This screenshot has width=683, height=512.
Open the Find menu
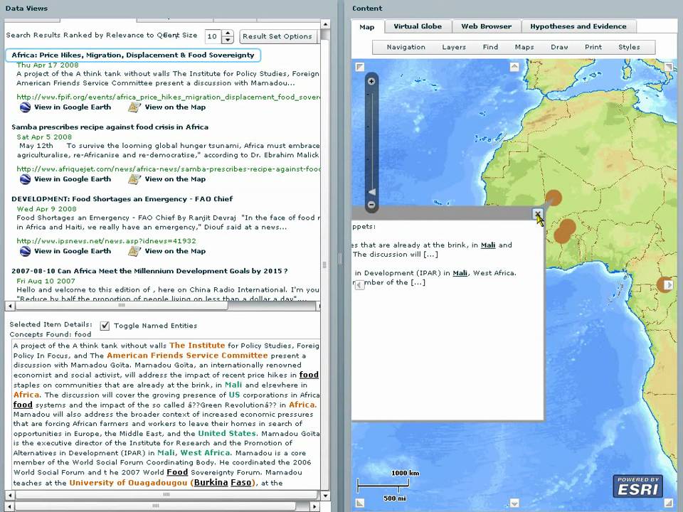(490, 47)
